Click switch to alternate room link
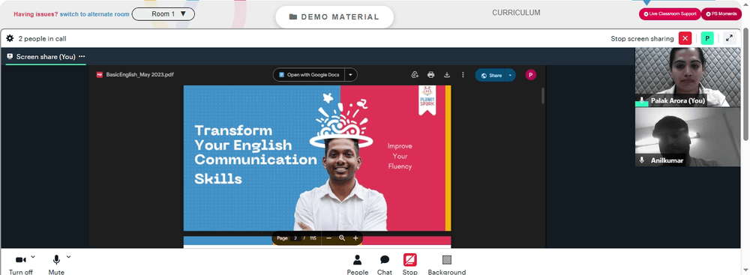 coord(94,14)
